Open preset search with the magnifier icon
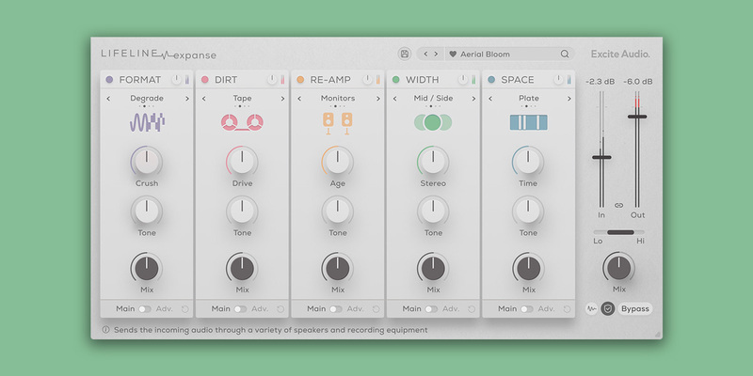753x376 pixels. (565, 55)
